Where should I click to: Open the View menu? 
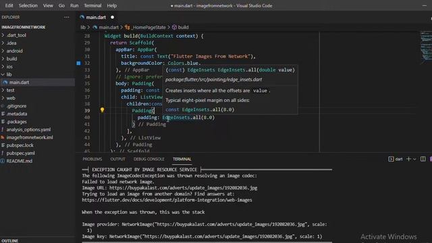coord(48,5)
